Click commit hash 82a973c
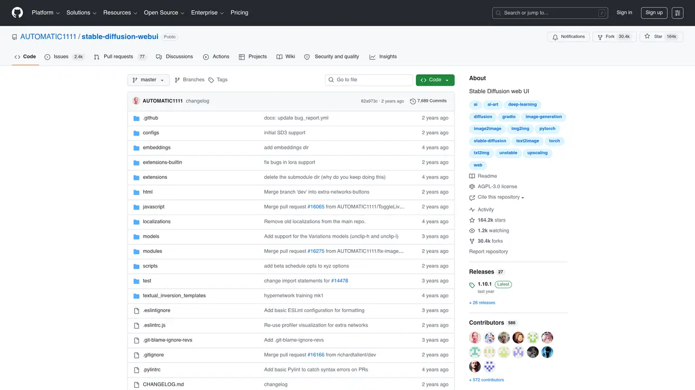Image resolution: width=695 pixels, height=390 pixels. [x=369, y=101]
